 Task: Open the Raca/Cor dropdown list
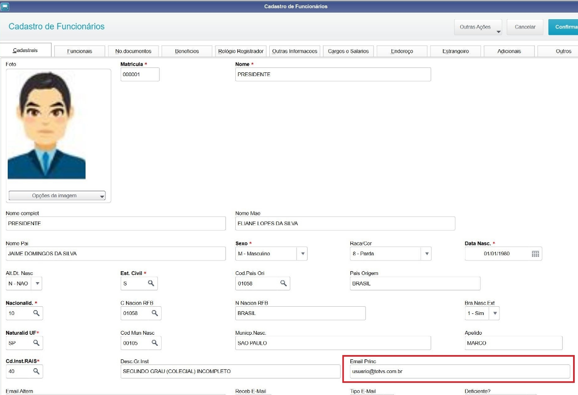(427, 254)
